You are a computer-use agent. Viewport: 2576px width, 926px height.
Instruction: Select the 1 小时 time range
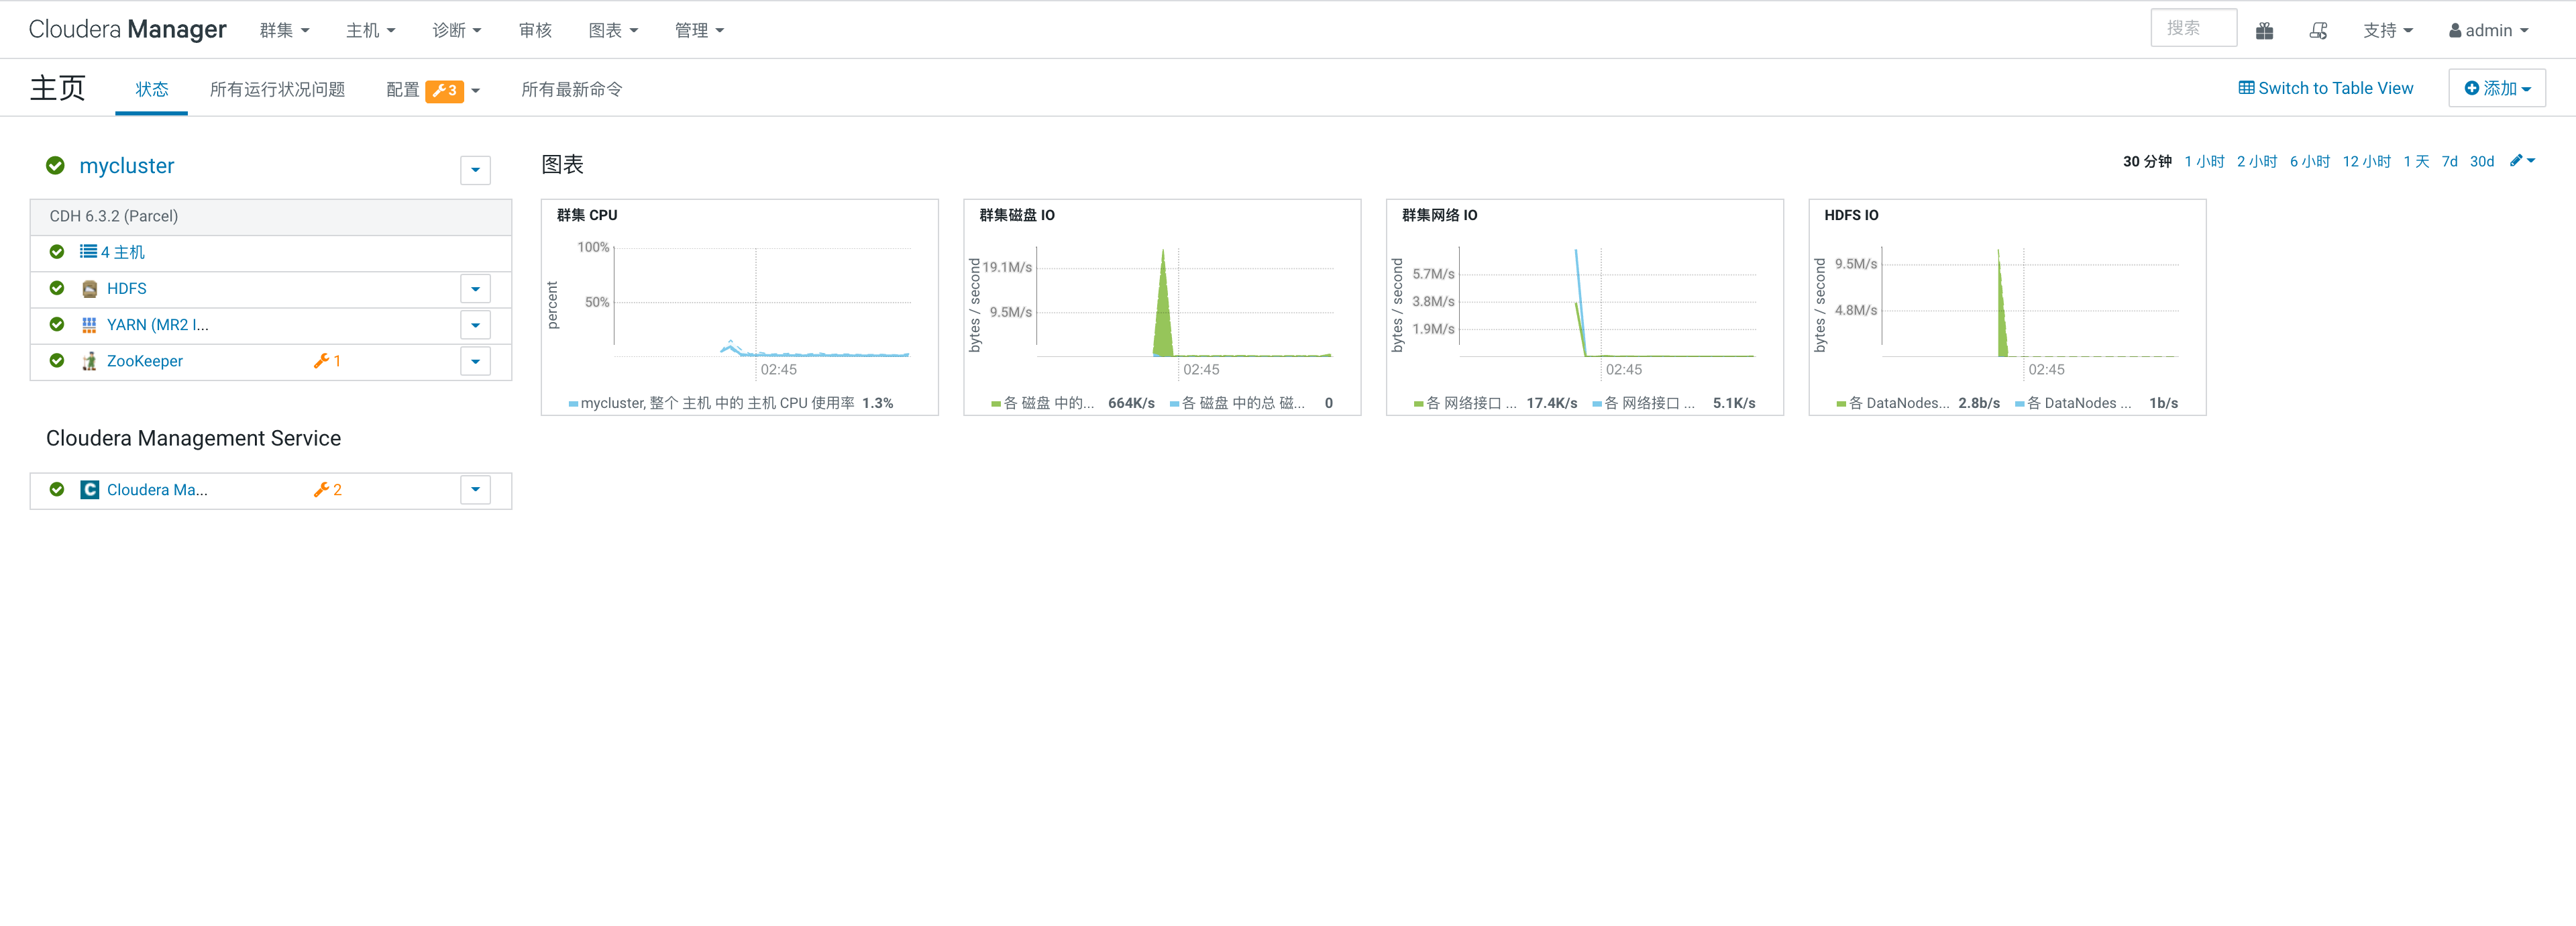(x=2203, y=161)
